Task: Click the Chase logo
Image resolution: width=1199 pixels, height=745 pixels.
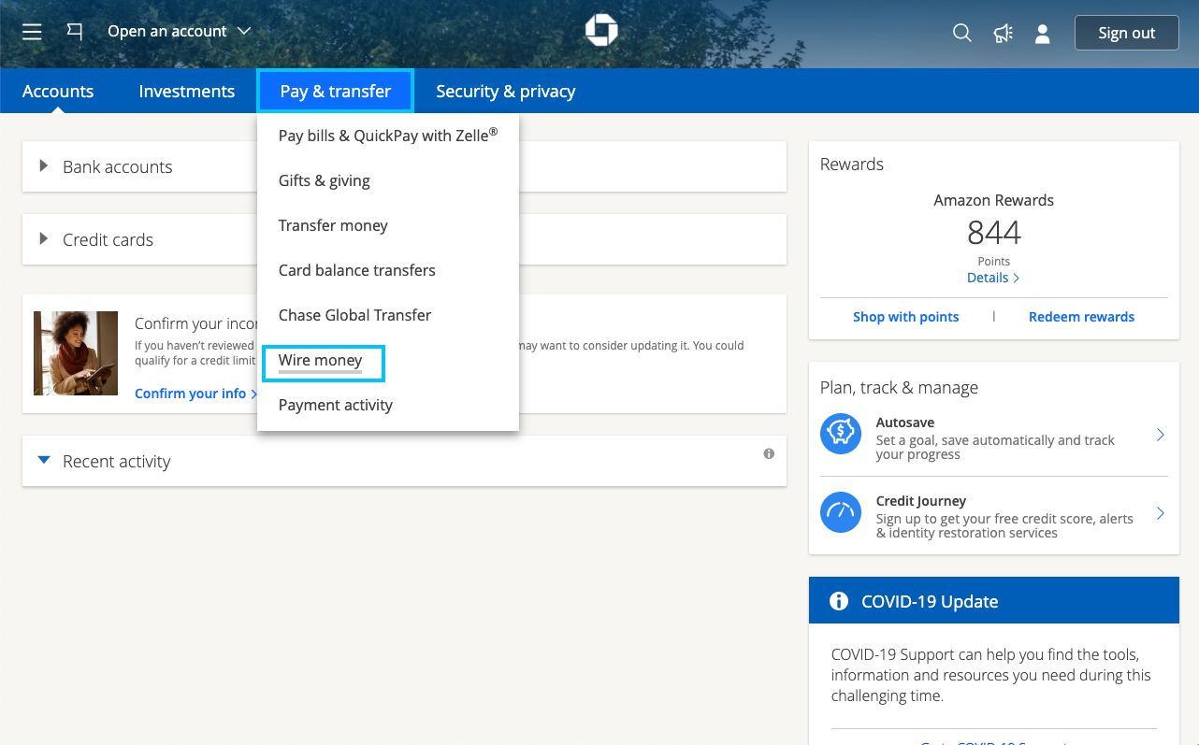Action: (x=601, y=30)
